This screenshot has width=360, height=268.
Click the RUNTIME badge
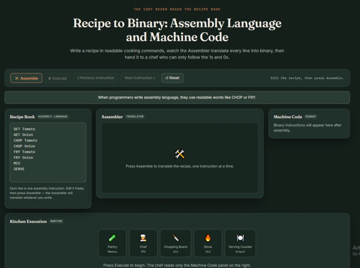coord(56,221)
